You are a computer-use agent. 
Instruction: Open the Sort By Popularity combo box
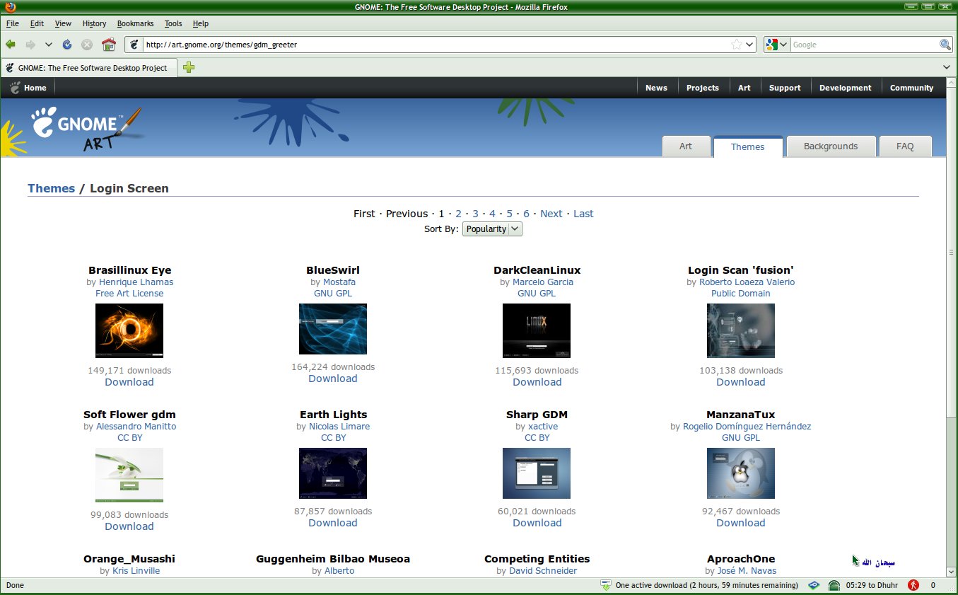tap(492, 229)
